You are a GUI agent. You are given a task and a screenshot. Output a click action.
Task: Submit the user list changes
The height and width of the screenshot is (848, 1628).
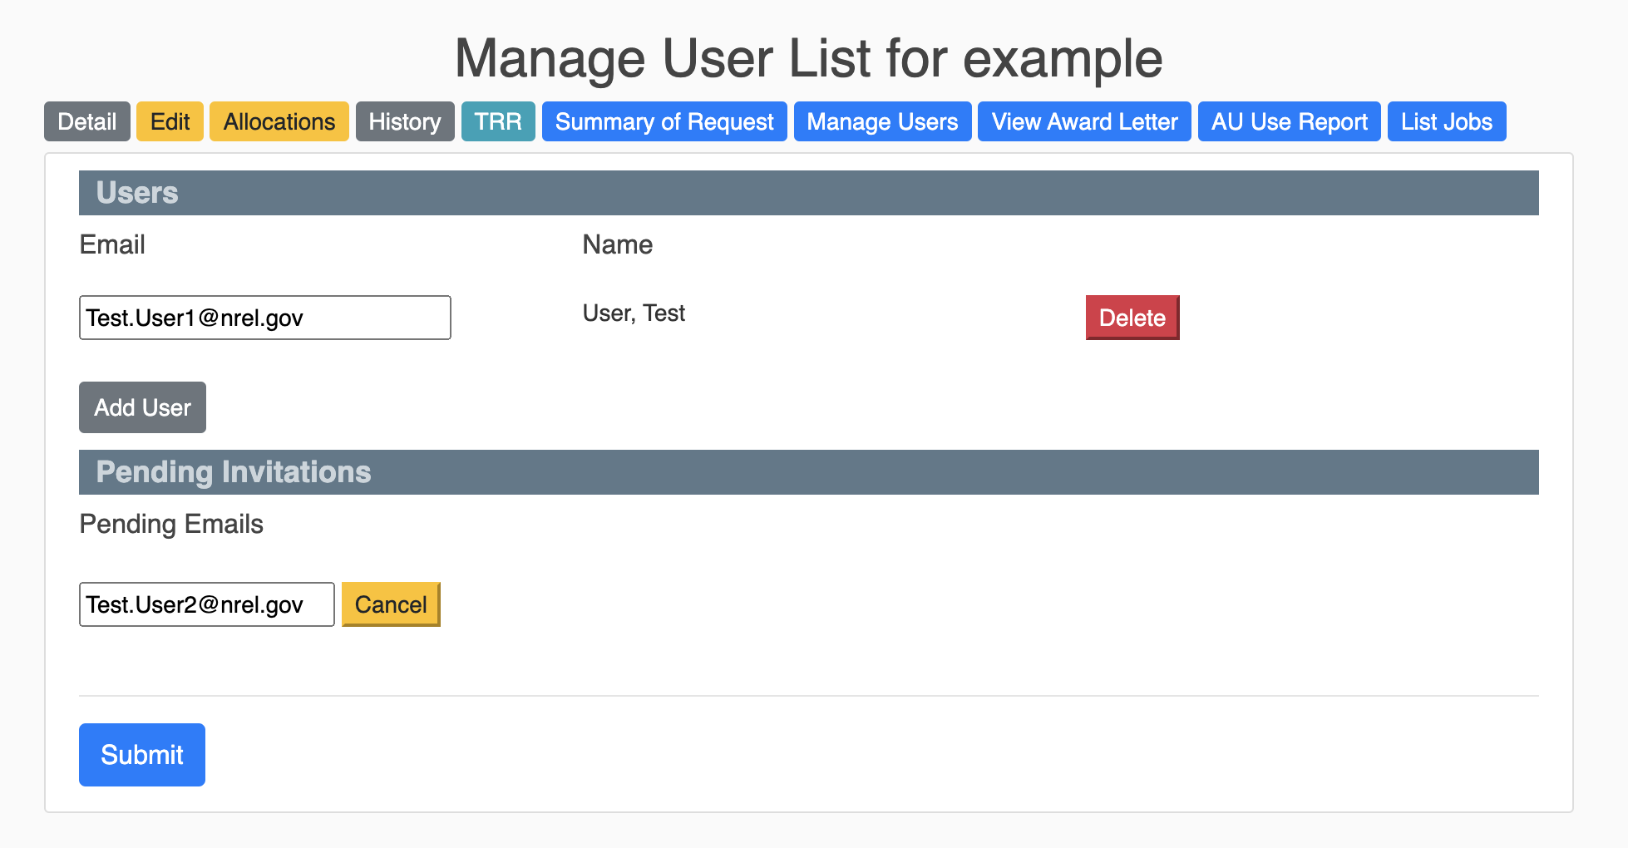point(141,754)
